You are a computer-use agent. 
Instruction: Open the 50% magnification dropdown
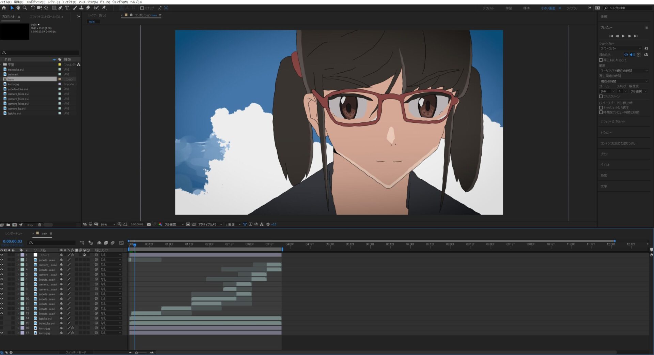click(x=108, y=224)
